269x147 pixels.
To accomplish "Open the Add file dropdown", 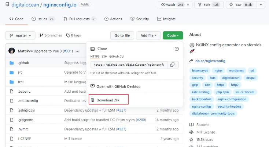I will click(148, 35).
